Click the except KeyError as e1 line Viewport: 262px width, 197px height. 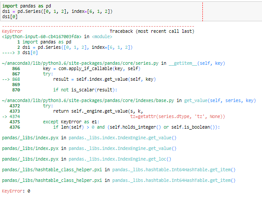[x=71, y=122]
